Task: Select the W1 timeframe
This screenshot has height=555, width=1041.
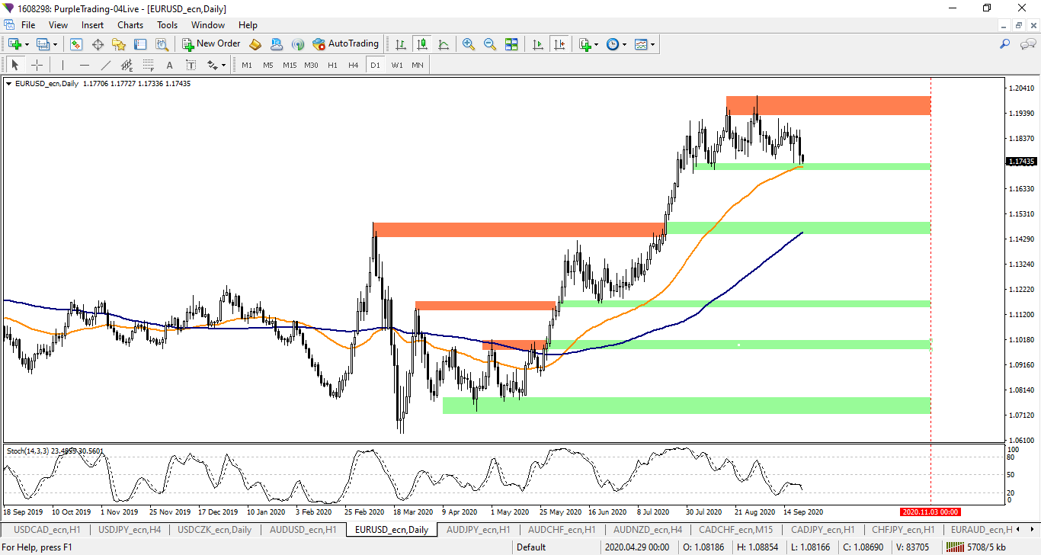Action: click(x=397, y=65)
